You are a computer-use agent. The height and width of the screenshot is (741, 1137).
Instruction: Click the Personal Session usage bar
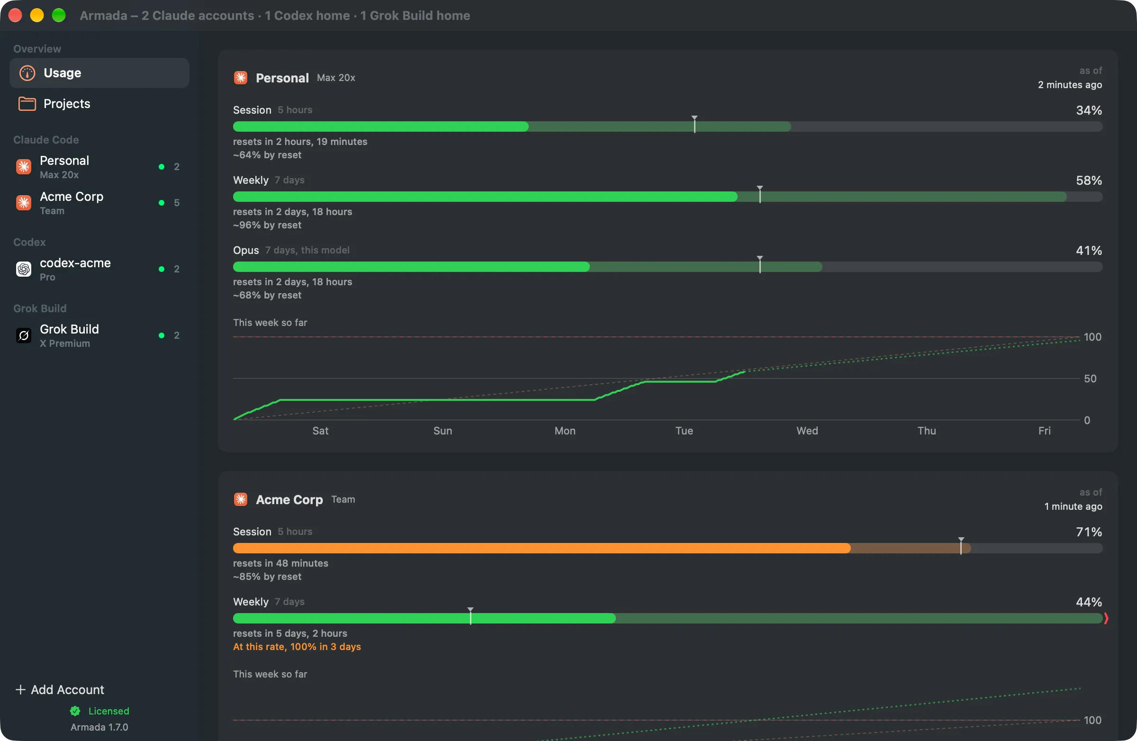(668, 127)
